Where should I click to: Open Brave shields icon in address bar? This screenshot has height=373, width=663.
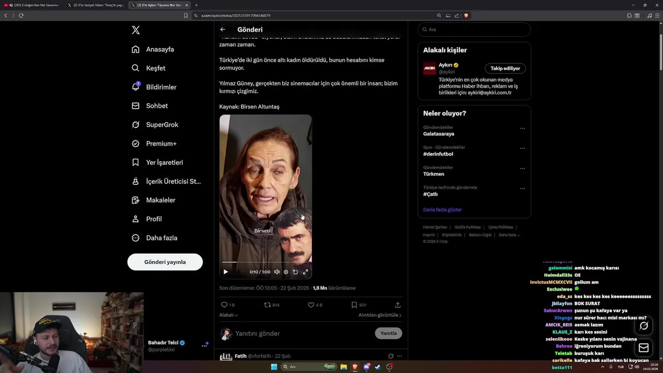pyautogui.click(x=466, y=16)
